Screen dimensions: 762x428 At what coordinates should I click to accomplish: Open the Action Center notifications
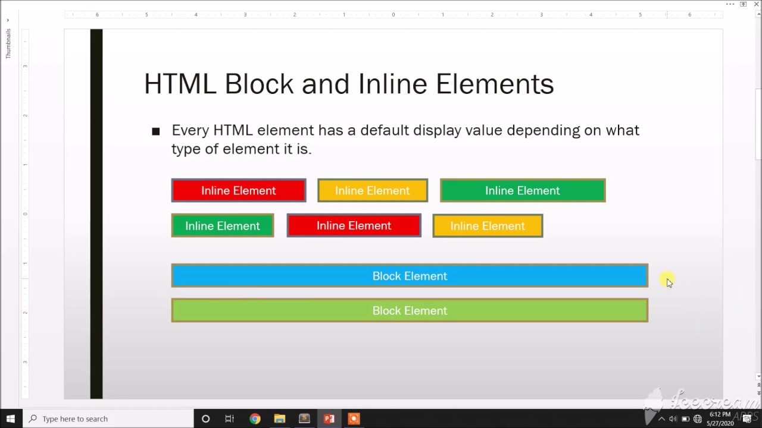coord(747,418)
